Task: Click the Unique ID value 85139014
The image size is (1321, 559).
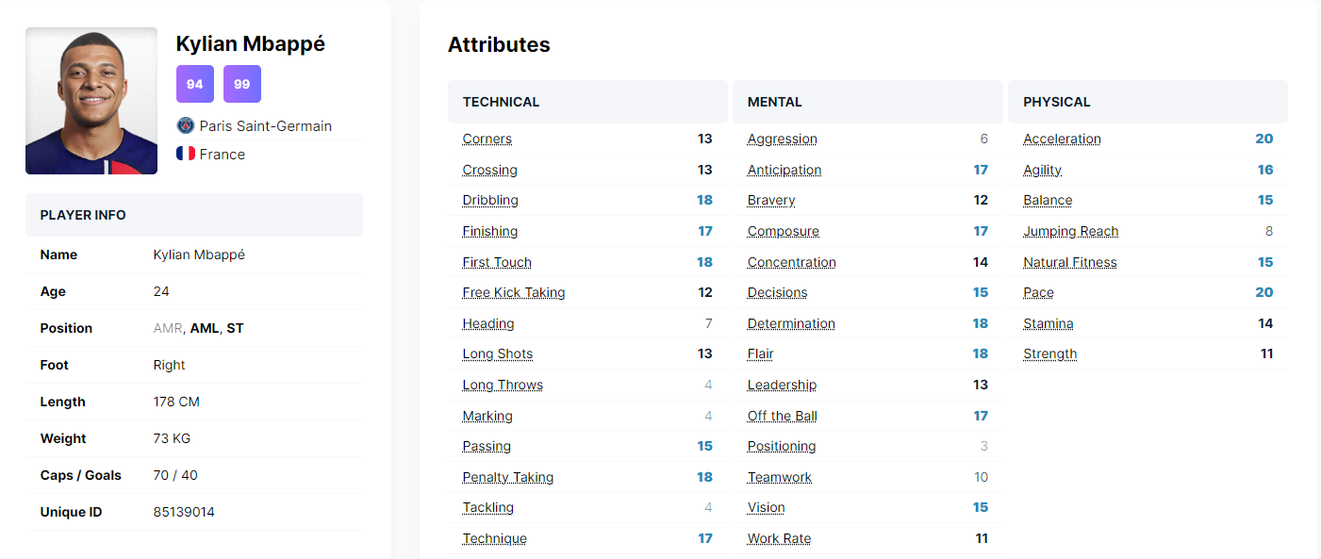Action: pyautogui.click(x=184, y=512)
